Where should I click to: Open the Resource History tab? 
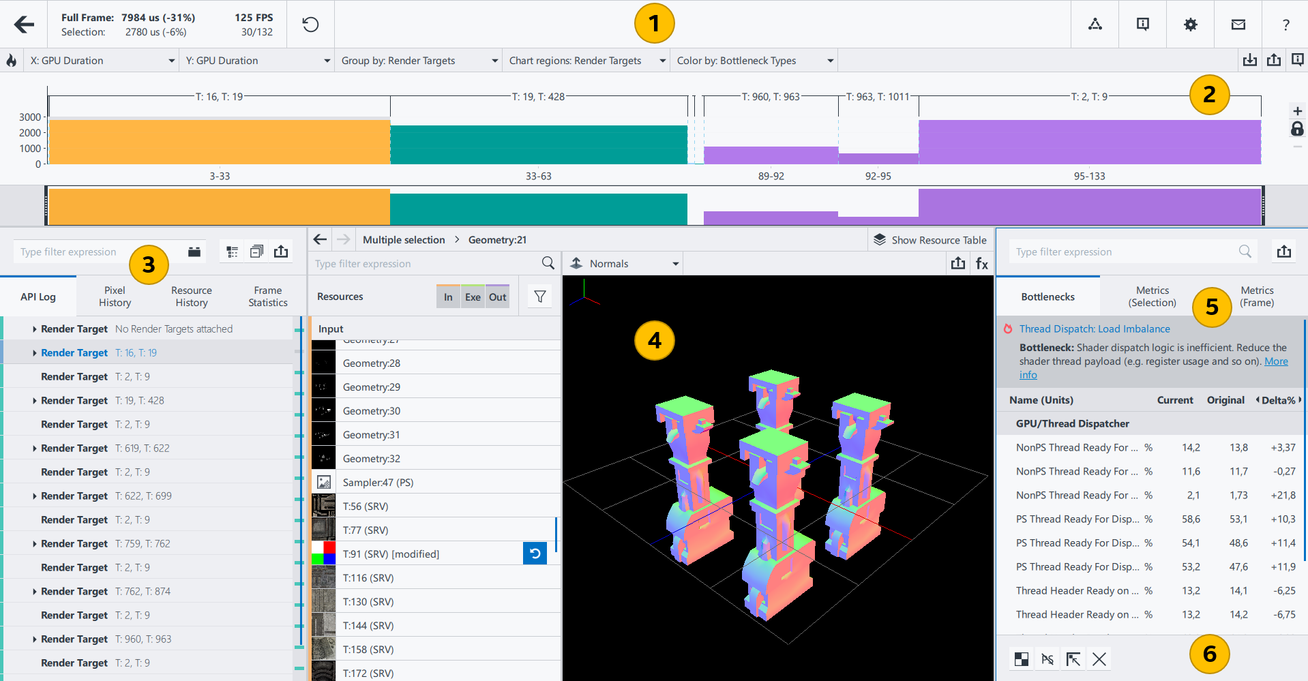tap(192, 297)
